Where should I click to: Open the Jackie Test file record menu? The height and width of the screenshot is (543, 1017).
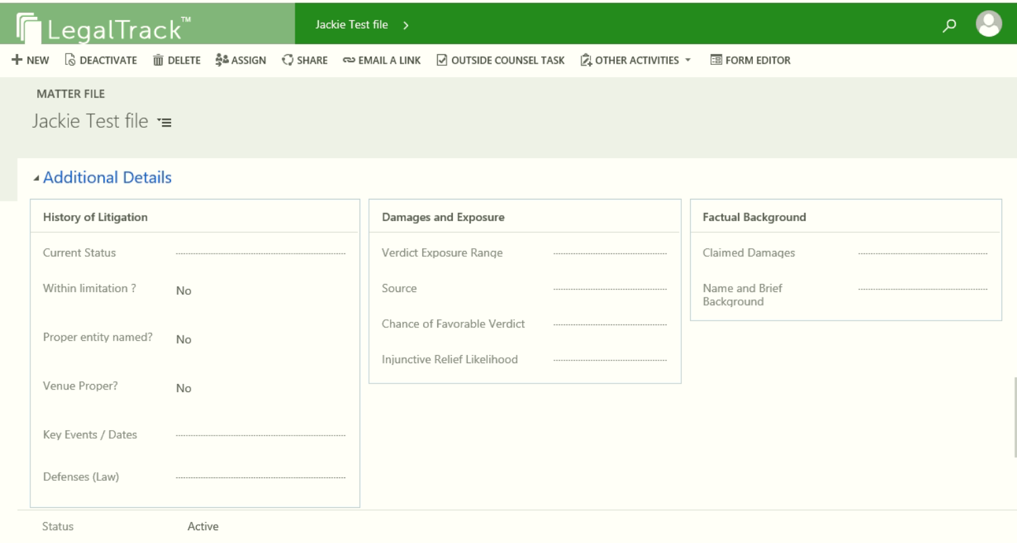pos(164,123)
